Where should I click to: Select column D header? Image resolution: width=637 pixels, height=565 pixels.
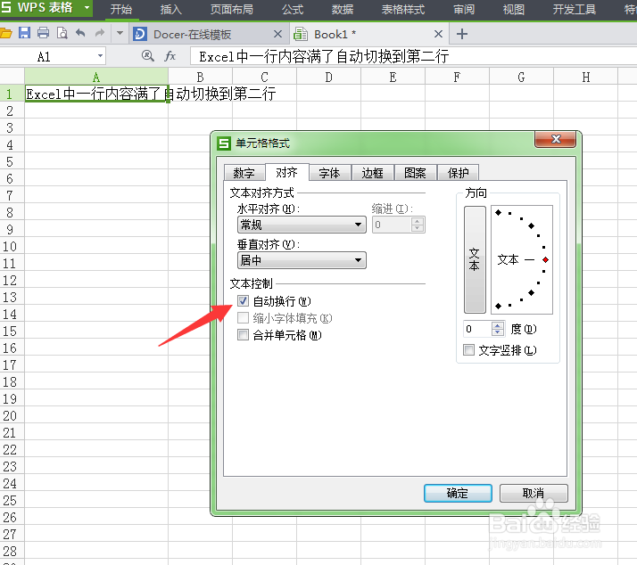tap(328, 77)
